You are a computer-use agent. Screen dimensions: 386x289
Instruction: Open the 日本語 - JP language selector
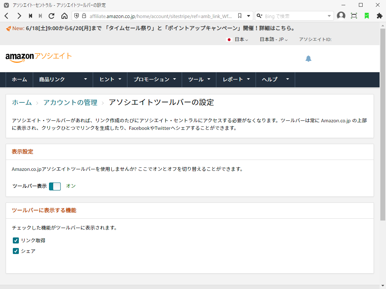click(x=274, y=39)
